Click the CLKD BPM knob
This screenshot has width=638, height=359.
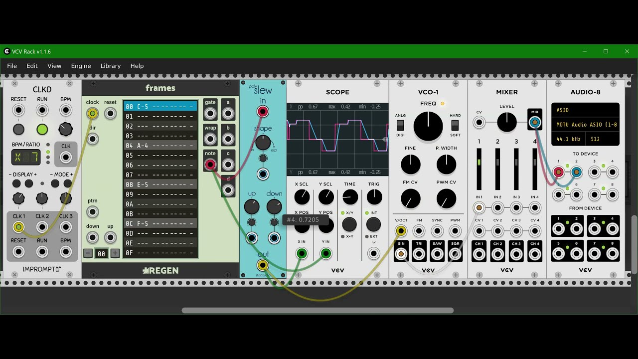coord(66,130)
